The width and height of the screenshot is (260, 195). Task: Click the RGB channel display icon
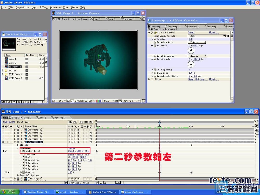click(98, 101)
